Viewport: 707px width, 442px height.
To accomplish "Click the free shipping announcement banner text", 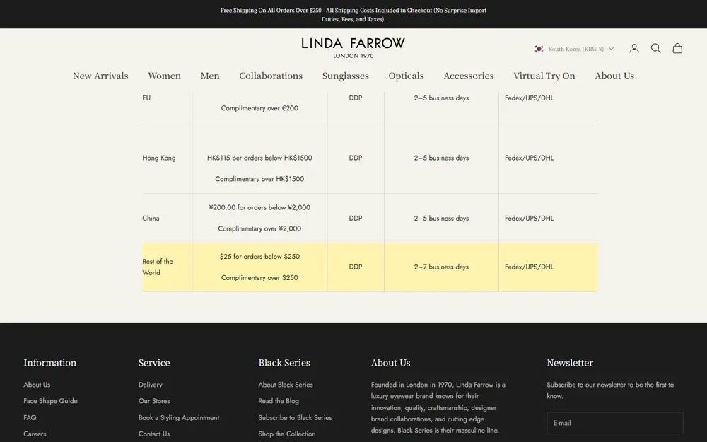I will click(353, 14).
